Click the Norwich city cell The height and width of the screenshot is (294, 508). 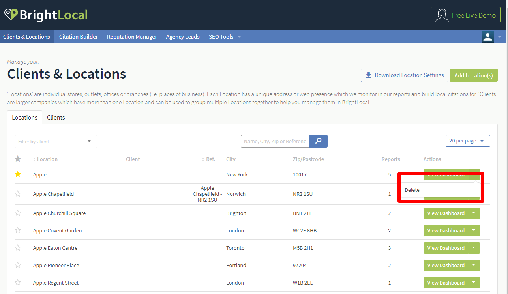tap(236, 194)
